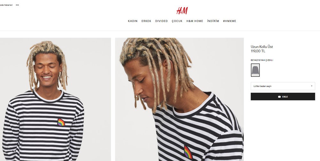Click the shopping bag icon on EKLE
Viewport: 320px width, 161px height.
(279, 97)
